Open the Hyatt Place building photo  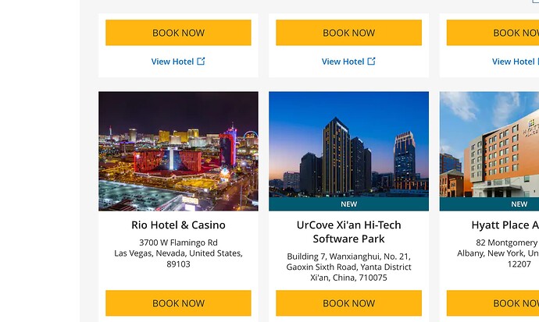(489, 144)
